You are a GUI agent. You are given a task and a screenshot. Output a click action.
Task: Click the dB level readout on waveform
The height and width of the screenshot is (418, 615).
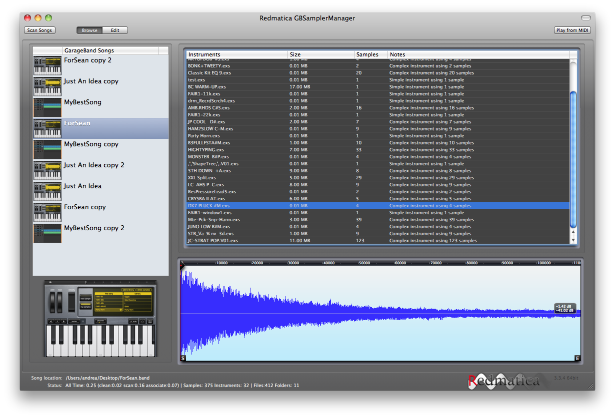(565, 308)
